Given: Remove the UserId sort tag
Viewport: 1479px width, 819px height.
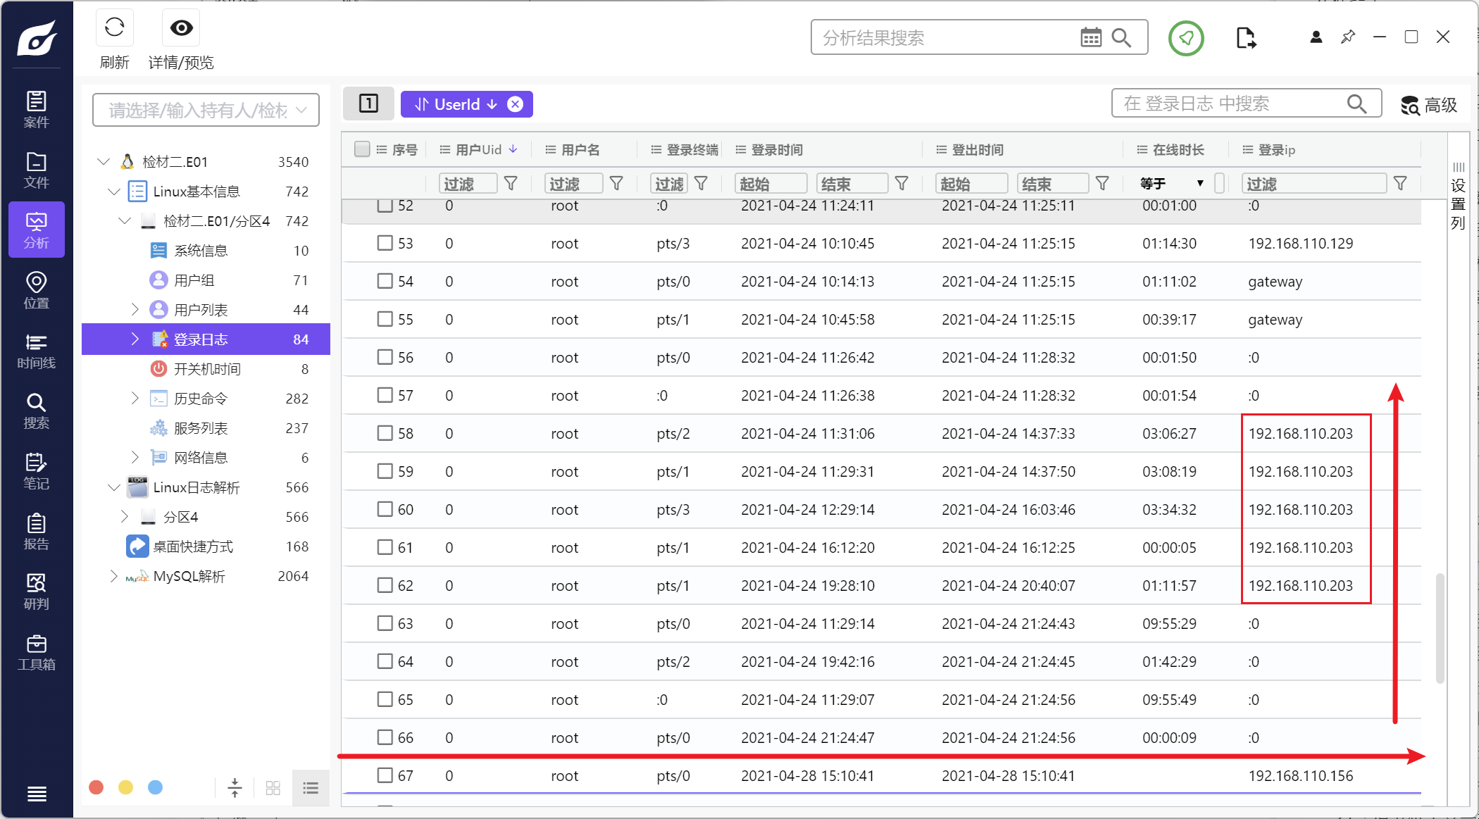Looking at the screenshot, I should [516, 104].
